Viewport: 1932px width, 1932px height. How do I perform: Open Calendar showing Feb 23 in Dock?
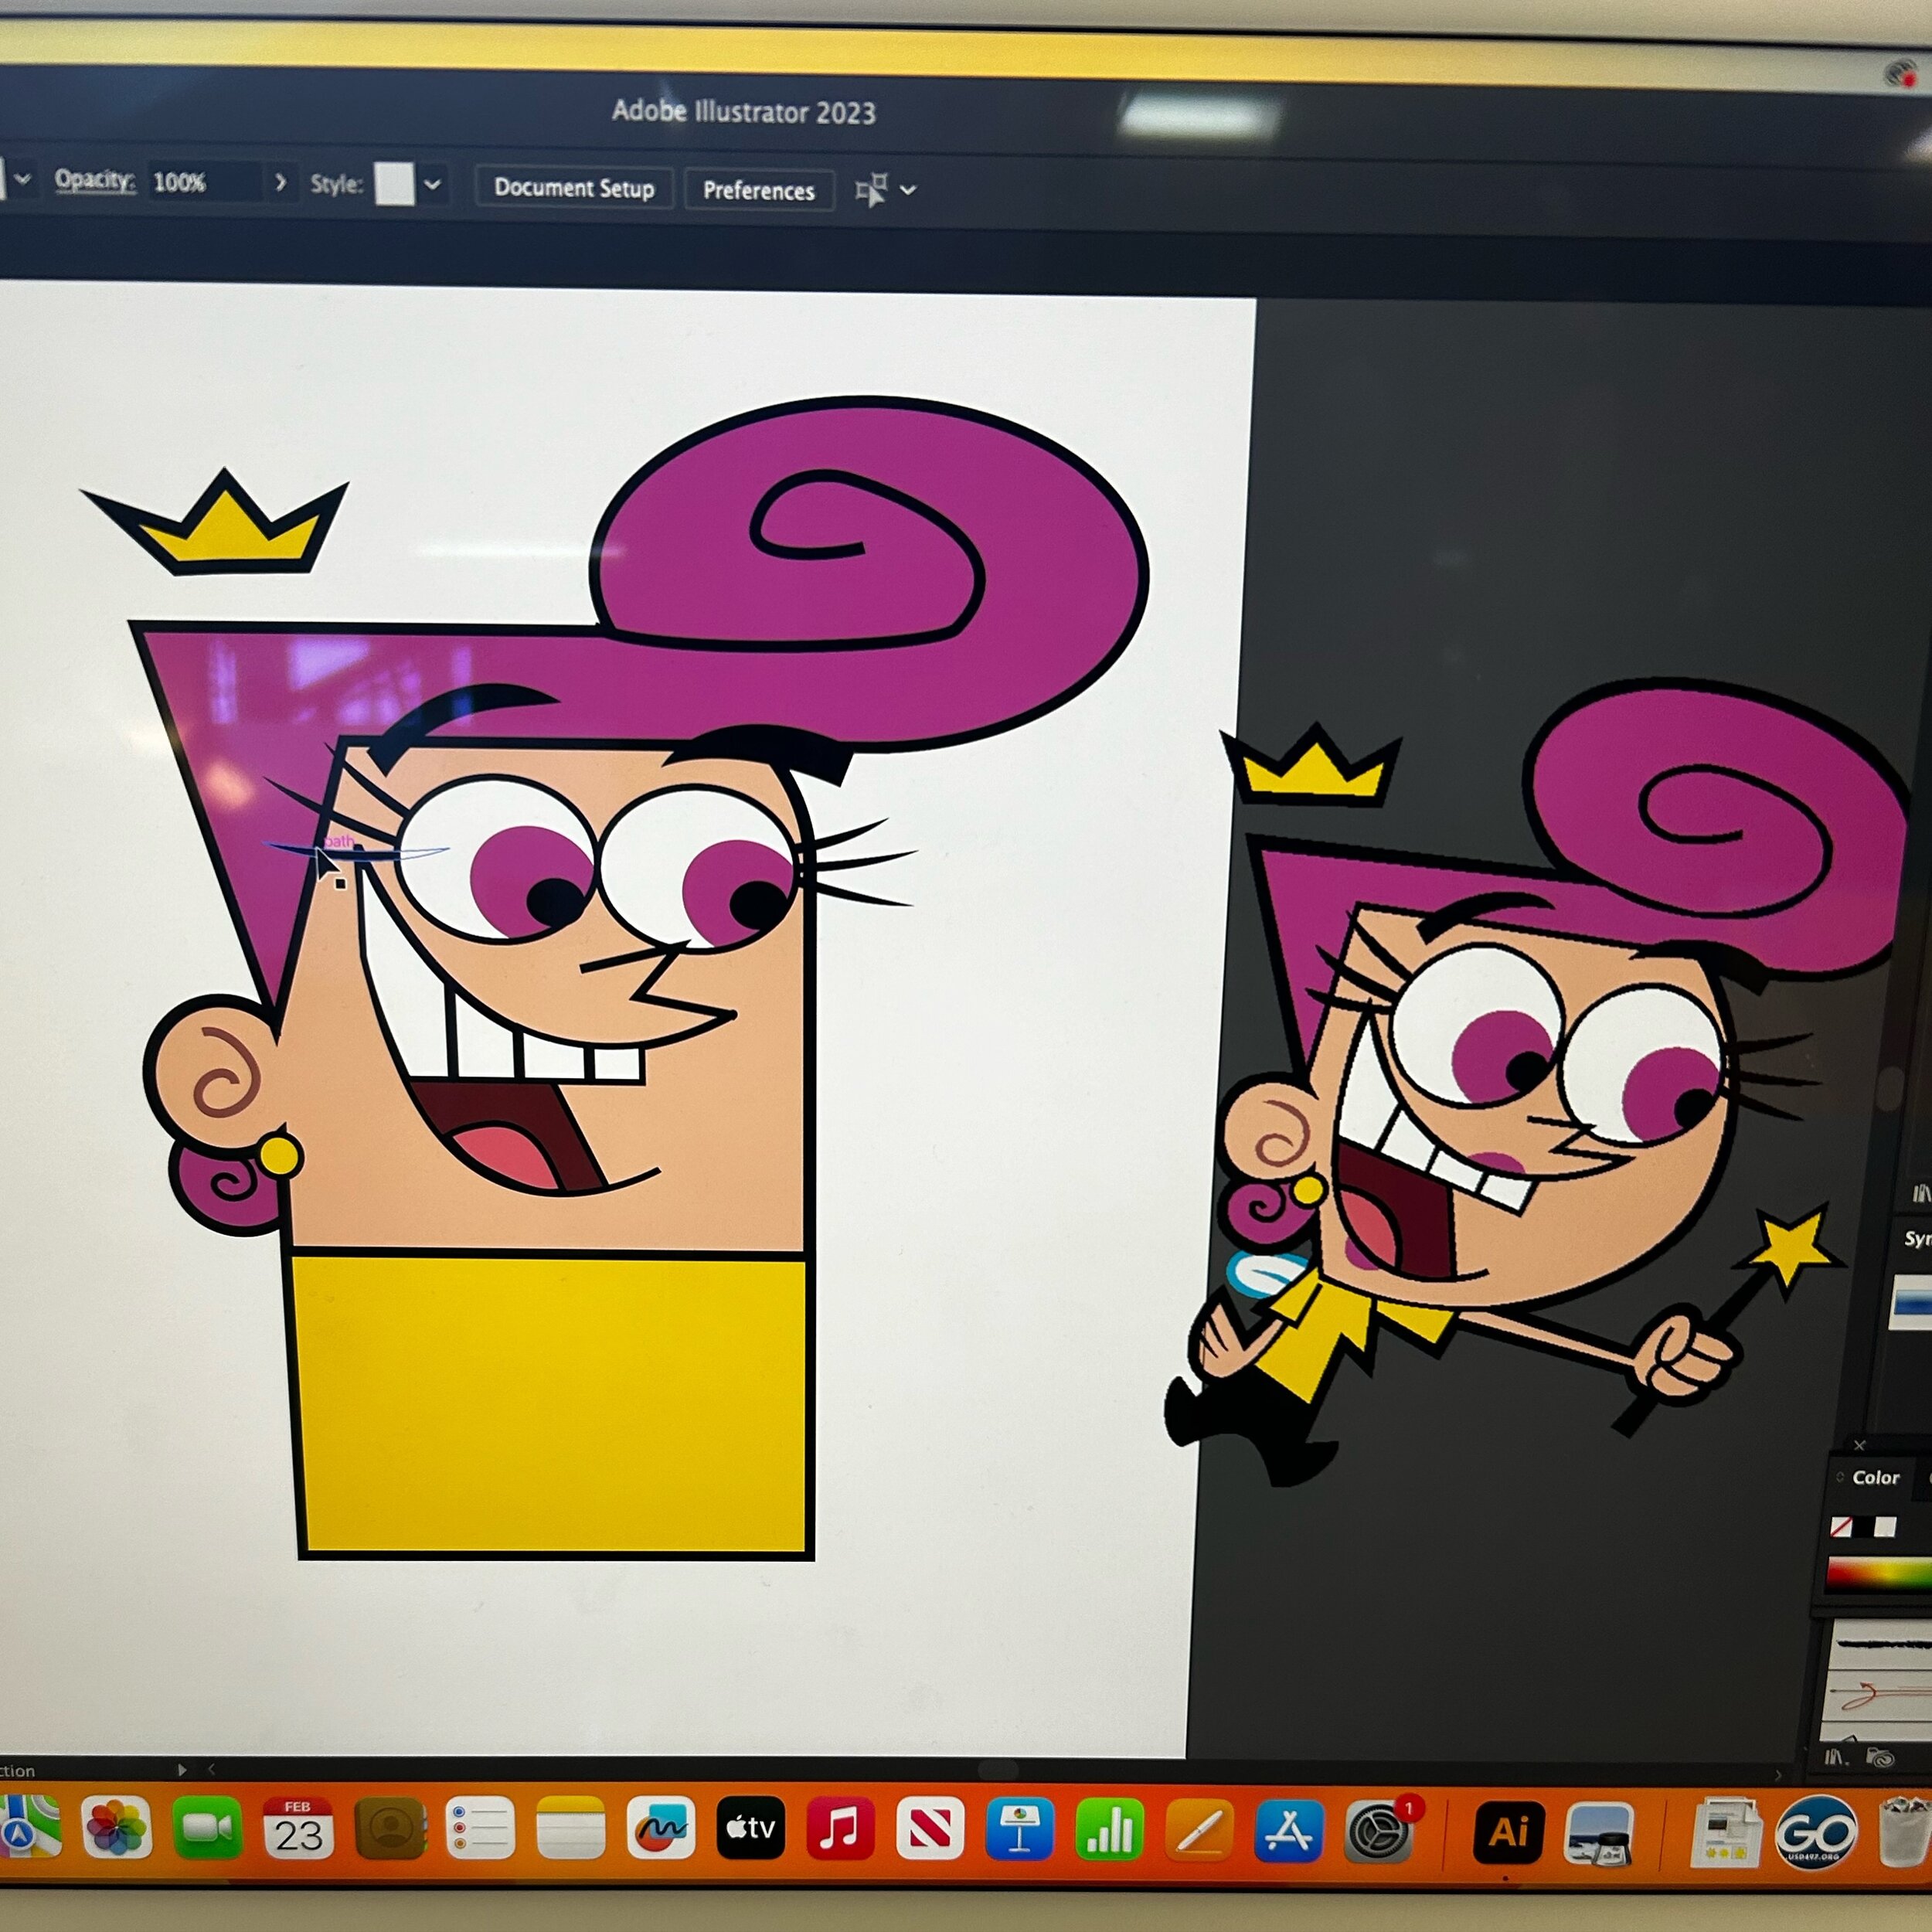298,1827
